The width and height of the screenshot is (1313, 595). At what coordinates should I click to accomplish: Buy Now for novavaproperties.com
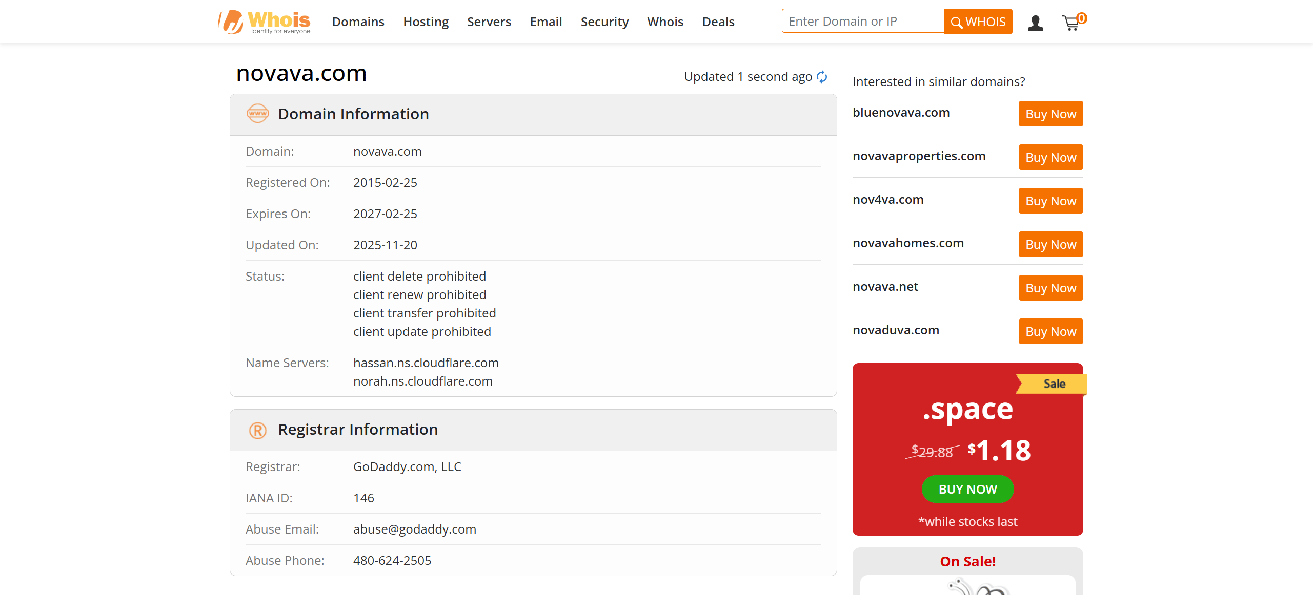point(1051,157)
